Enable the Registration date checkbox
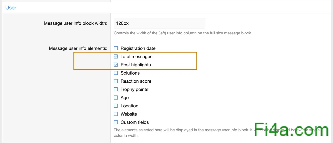Viewport: 333px width, 143px height. click(x=116, y=48)
